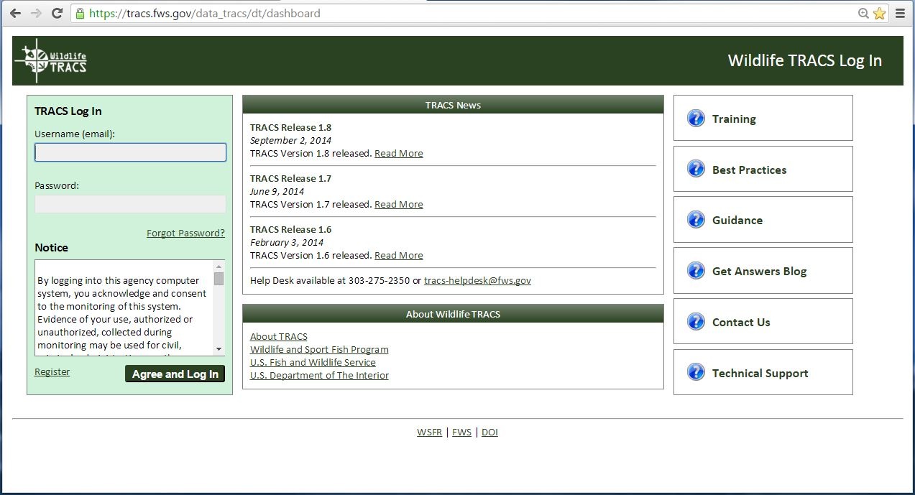This screenshot has height=495, width=915.
Task: Click the Register link
Action: [x=52, y=371]
